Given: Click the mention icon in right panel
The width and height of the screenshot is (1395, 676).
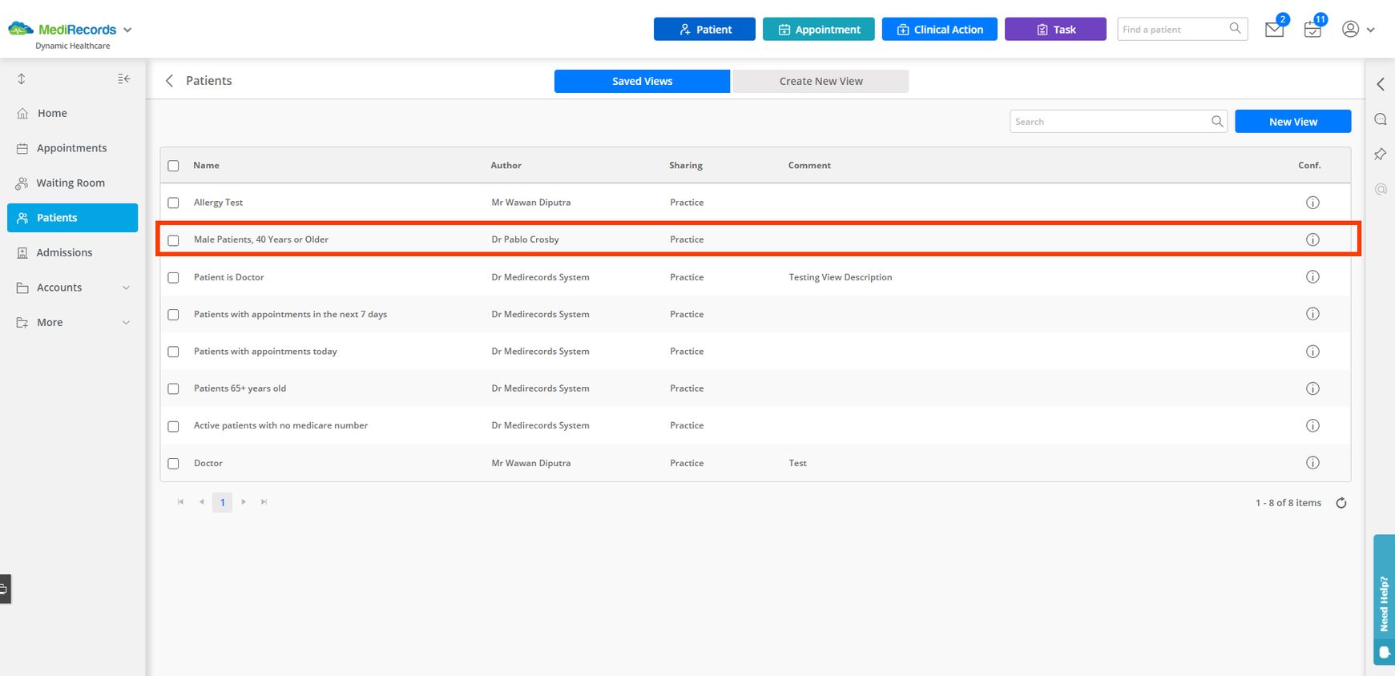Looking at the screenshot, I should pyautogui.click(x=1381, y=189).
